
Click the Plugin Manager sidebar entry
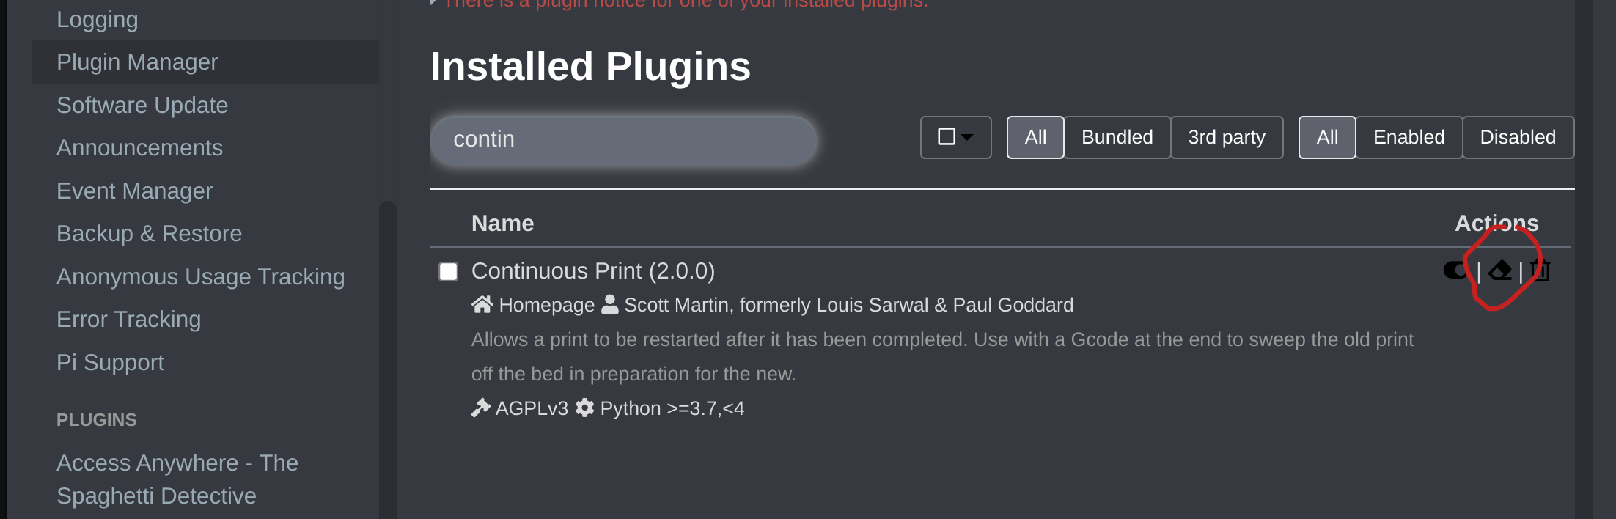click(136, 62)
